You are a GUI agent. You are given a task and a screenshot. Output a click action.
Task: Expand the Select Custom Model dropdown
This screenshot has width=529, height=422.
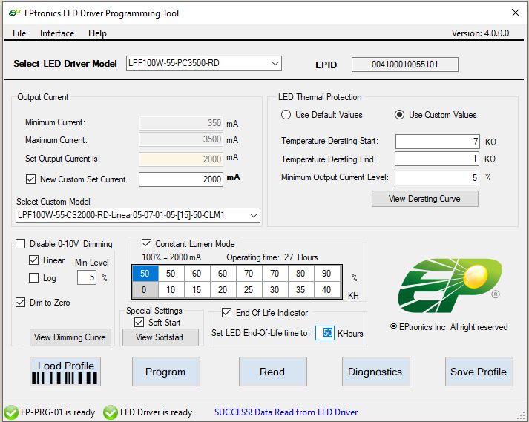tap(254, 216)
